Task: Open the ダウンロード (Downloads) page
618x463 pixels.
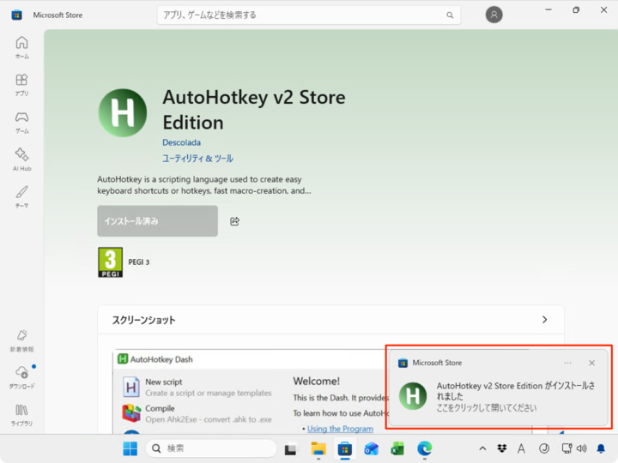Action: [x=21, y=376]
